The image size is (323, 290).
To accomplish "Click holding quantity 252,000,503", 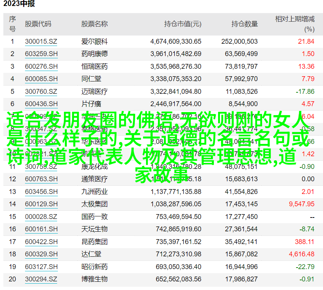I will tap(240, 41).
